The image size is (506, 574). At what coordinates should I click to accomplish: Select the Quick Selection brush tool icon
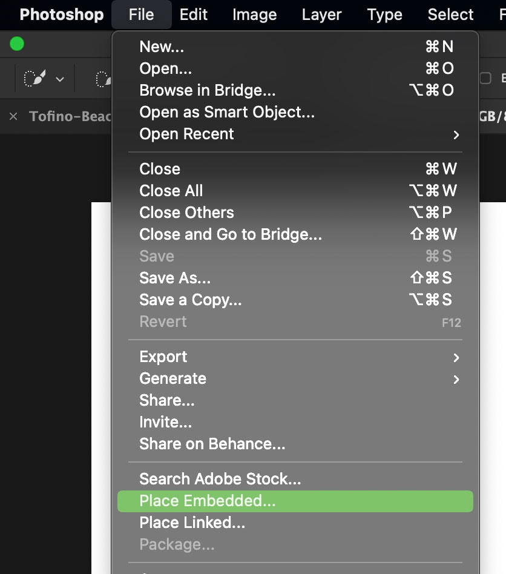click(34, 78)
